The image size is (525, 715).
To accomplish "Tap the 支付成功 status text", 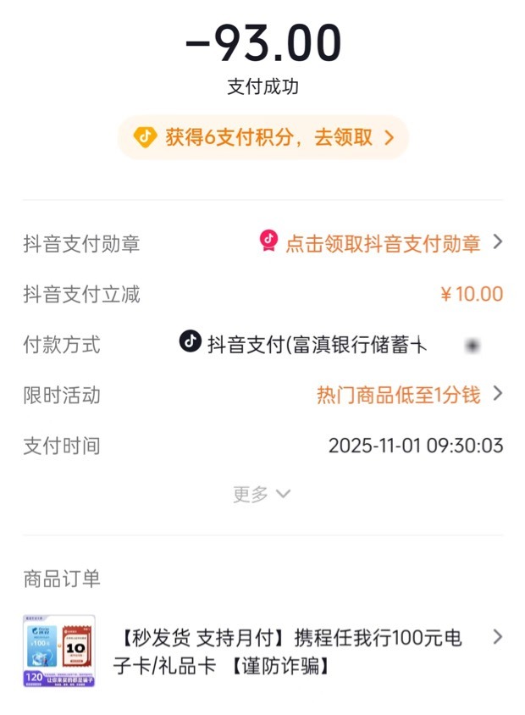I will (262, 86).
